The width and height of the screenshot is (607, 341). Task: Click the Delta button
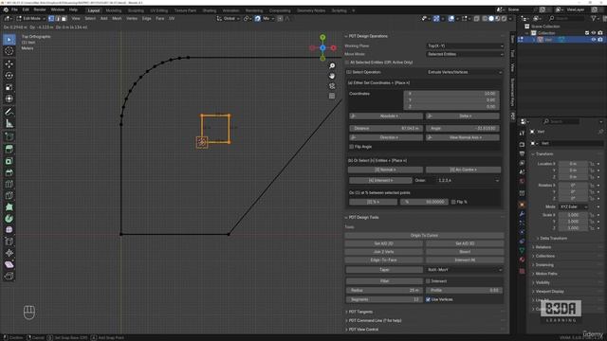(463, 116)
